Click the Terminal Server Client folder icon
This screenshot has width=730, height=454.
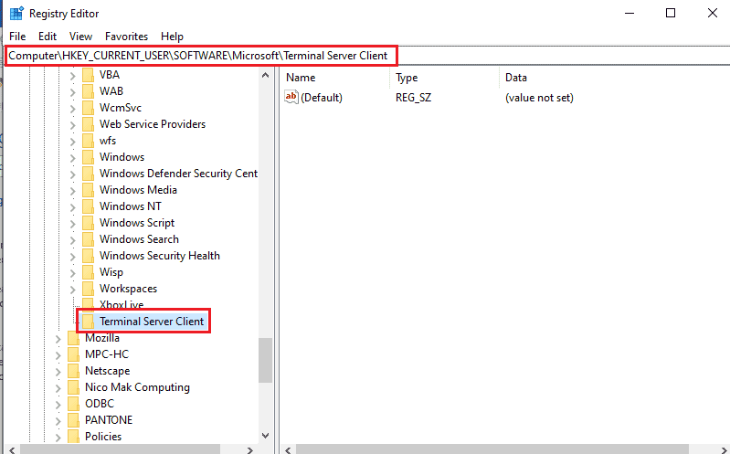point(88,322)
